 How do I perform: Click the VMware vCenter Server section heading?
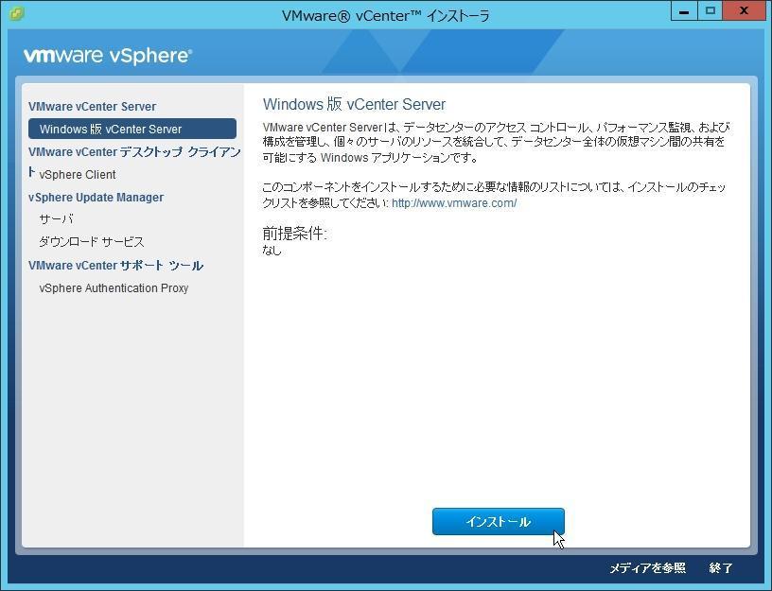click(x=92, y=106)
